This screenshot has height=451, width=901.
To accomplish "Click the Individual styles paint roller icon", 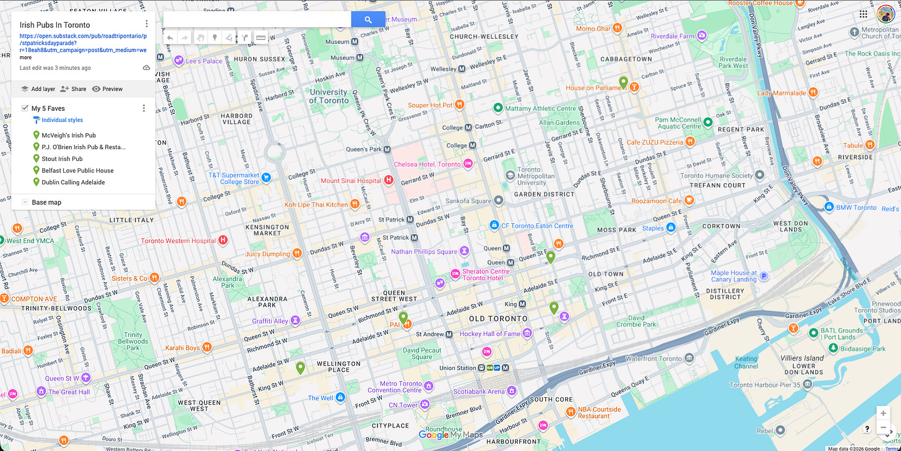I will 37,120.
